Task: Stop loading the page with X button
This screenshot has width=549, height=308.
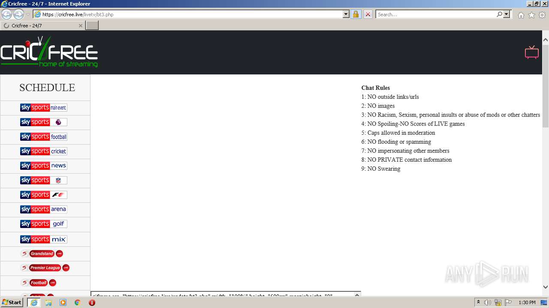Action: tap(368, 15)
